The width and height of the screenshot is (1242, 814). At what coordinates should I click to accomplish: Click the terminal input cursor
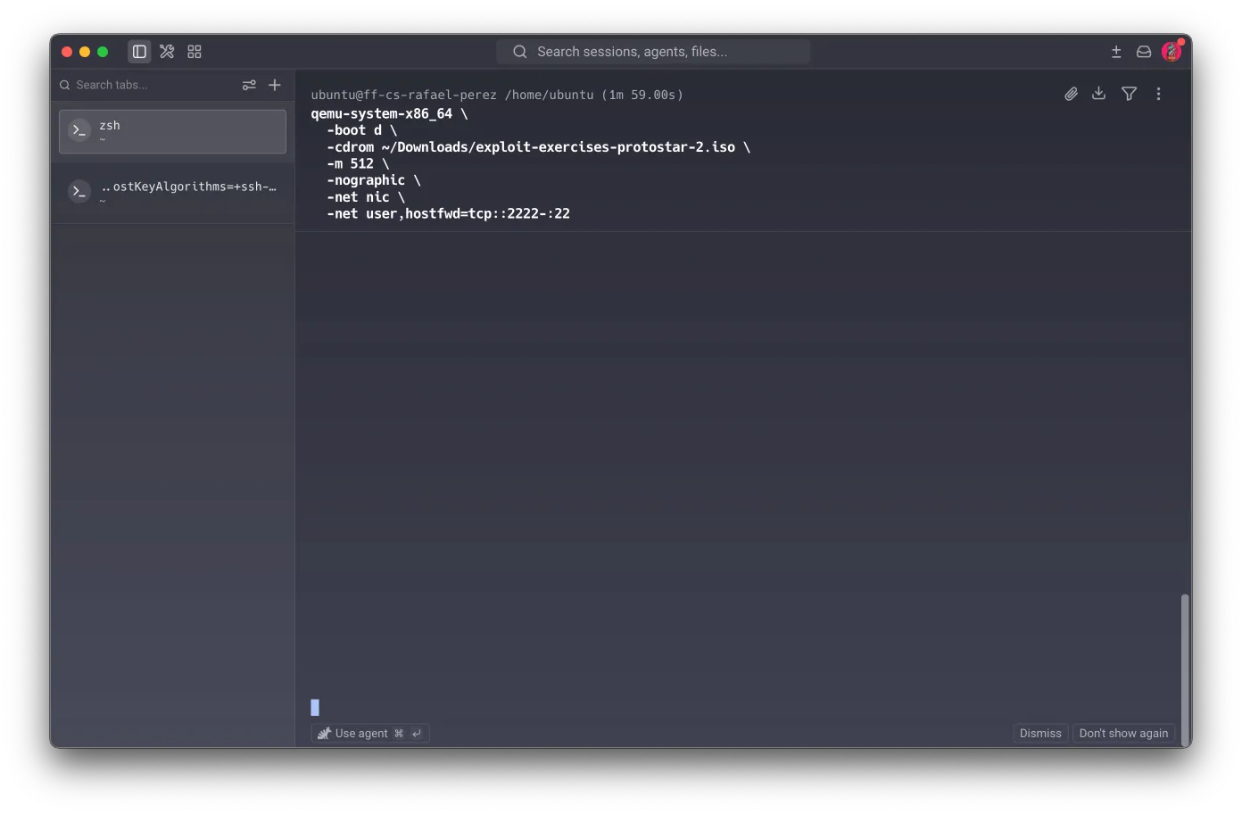pos(315,708)
